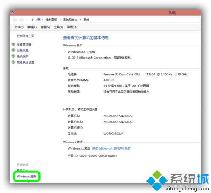Viewport: 211px width, 193px height.
Task: Click the Windows 已激活 status text
Action: pyautogui.click(x=79, y=148)
